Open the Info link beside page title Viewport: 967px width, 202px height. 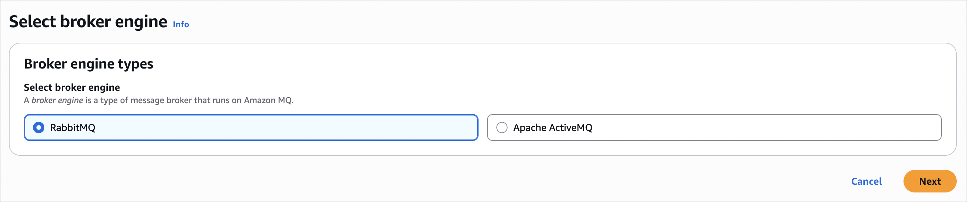pyautogui.click(x=181, y=24)
